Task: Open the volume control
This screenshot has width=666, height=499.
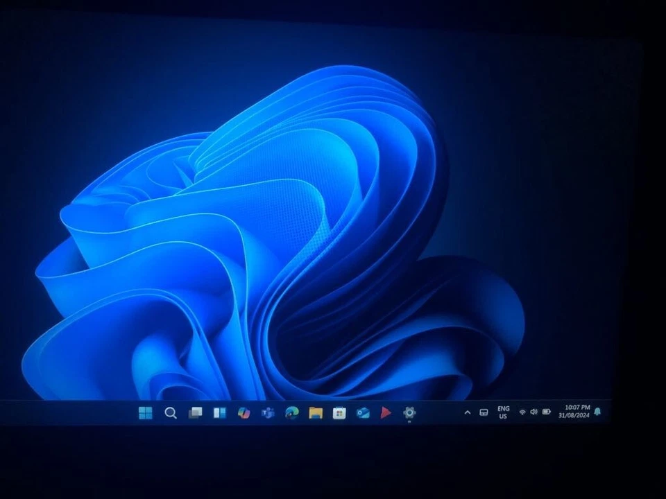Action: 534,411
